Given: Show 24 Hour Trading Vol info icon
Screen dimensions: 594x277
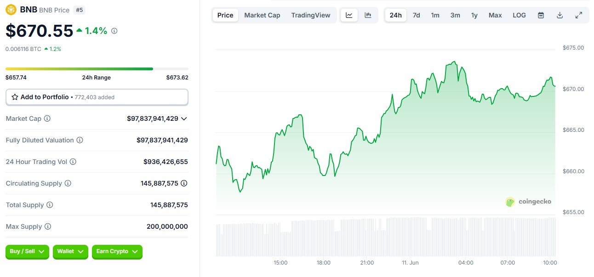Looking at the screenshot, I should [73, 162].
